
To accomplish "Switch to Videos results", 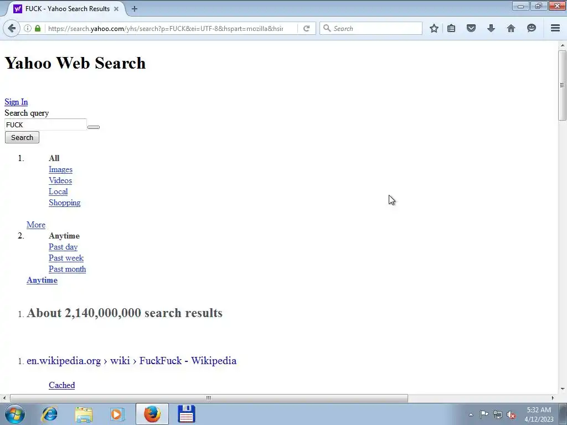I will click(x=60, y=180).
